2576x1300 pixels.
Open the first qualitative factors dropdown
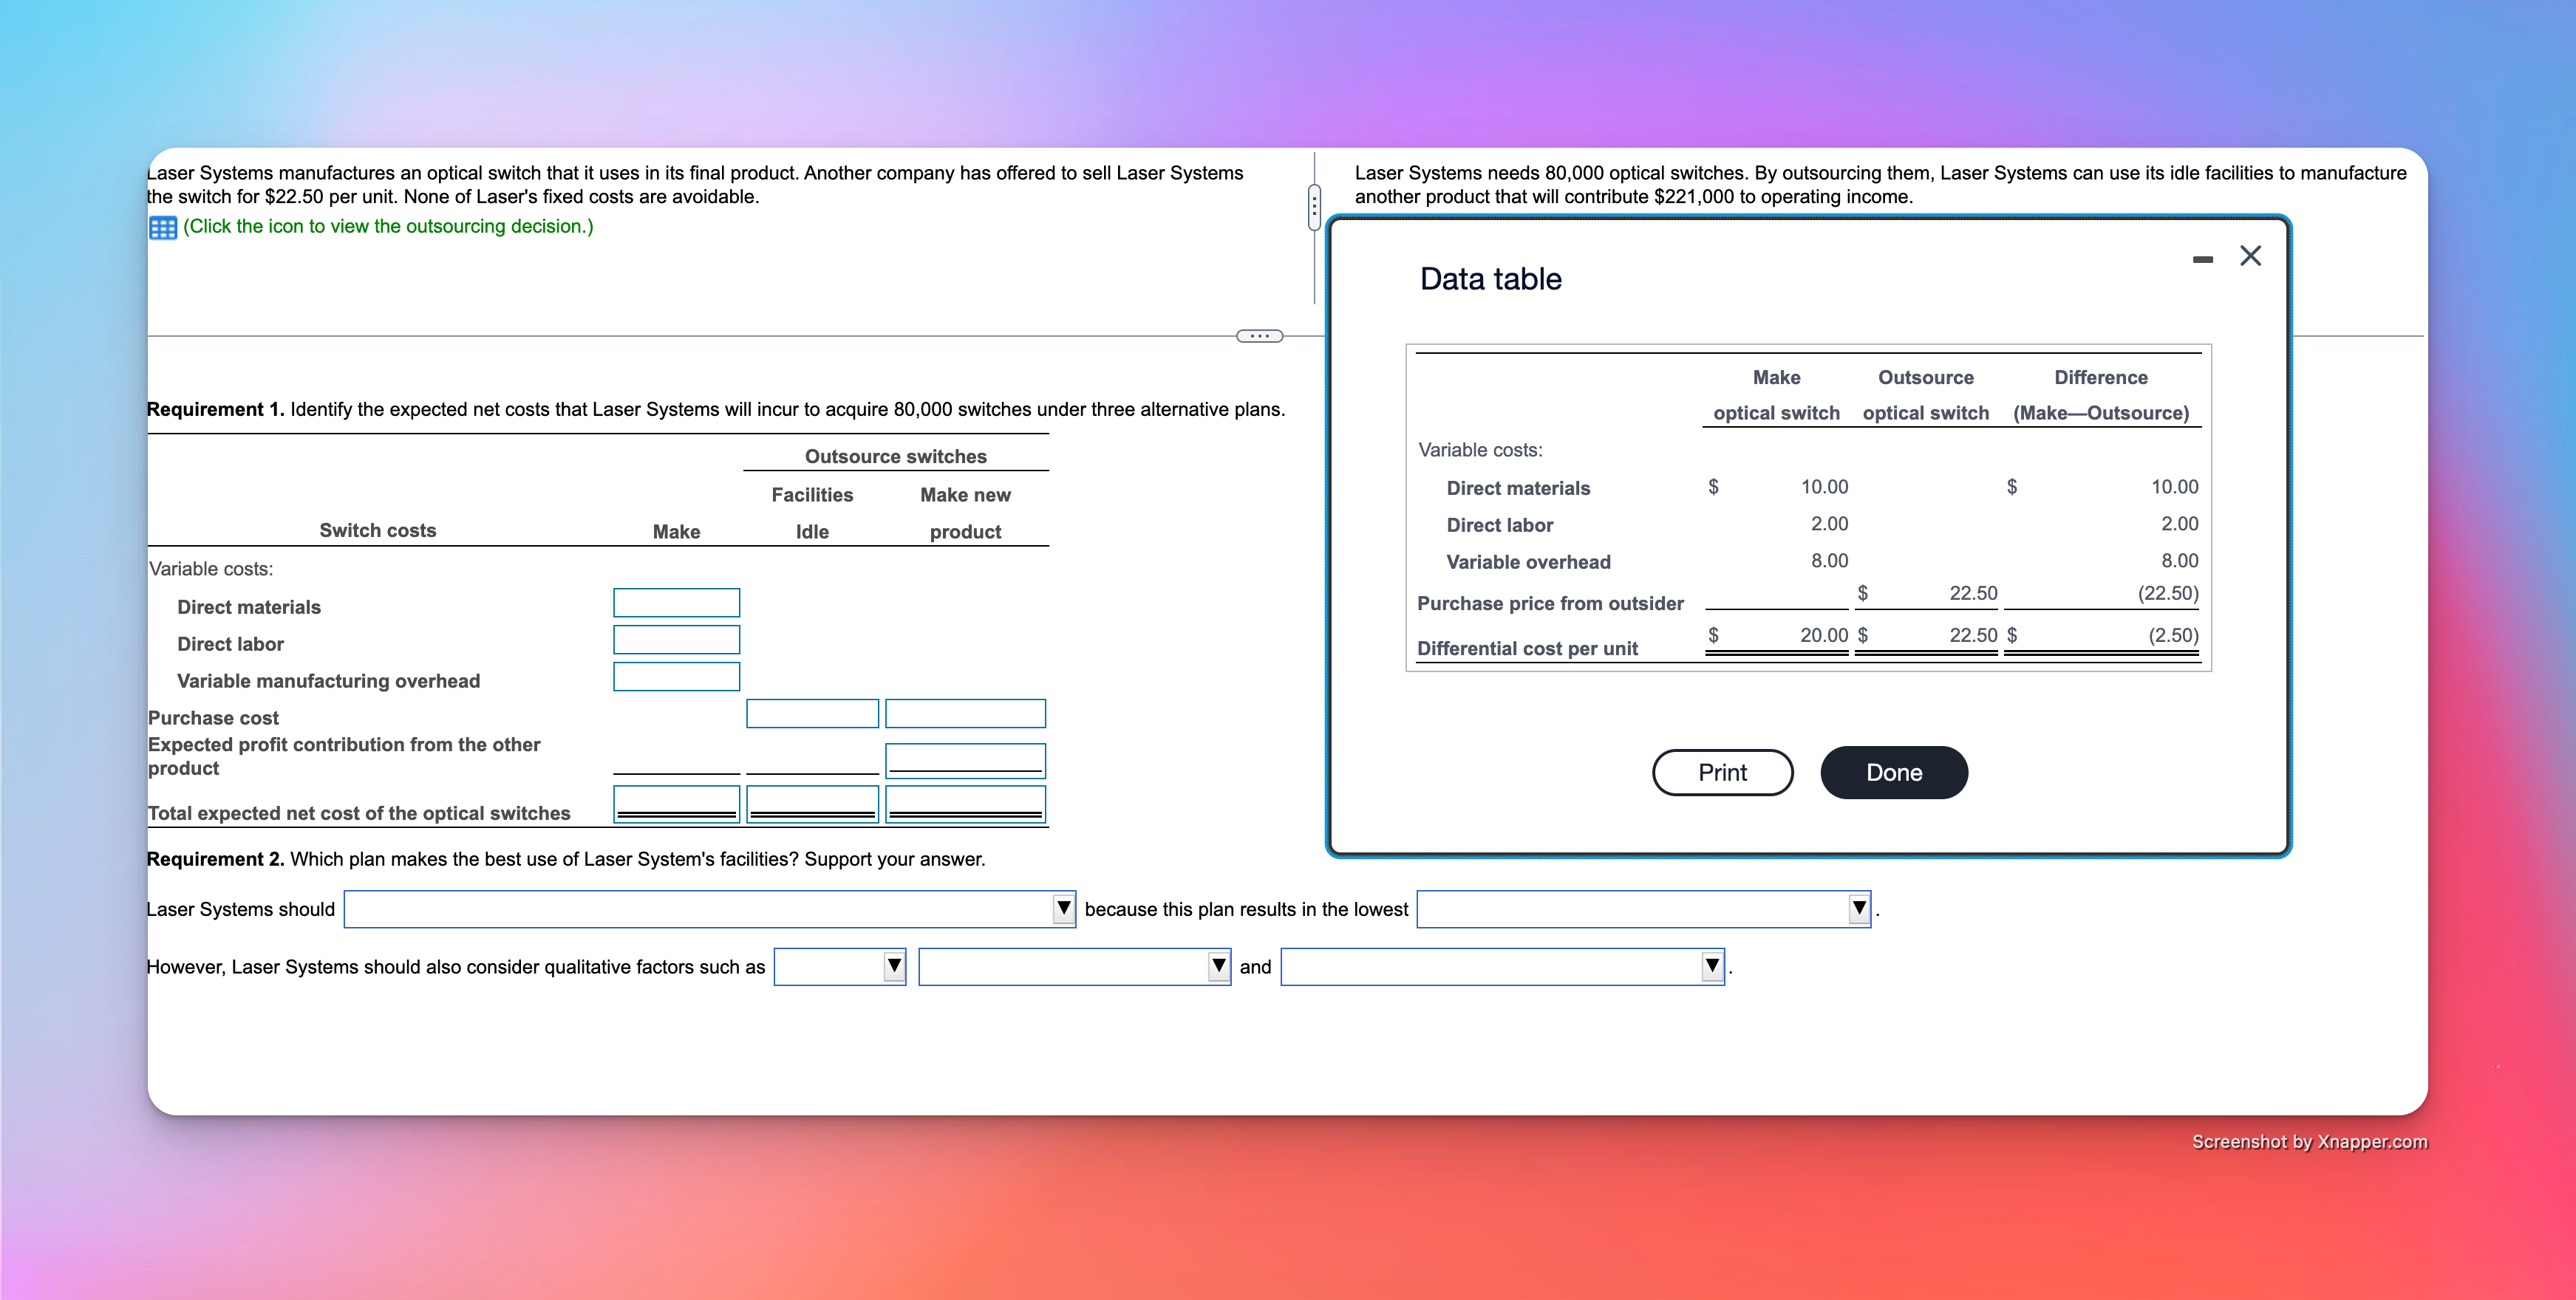click(840, 966)
